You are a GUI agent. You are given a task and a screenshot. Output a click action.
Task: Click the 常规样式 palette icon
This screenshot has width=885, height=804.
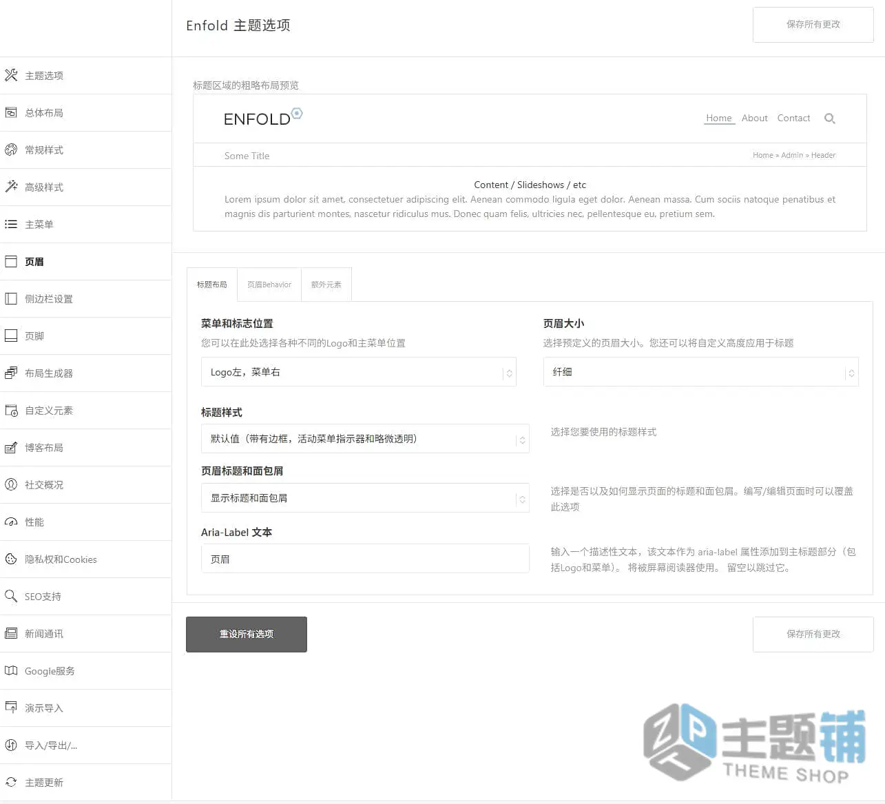(x=11, y=150)
